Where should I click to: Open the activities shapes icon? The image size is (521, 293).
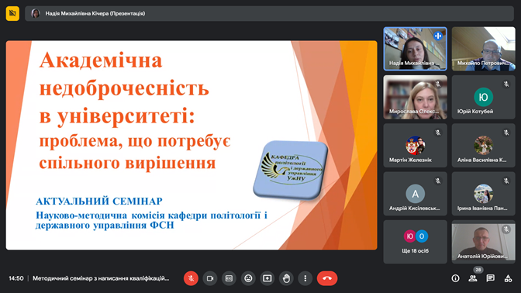click(508, 278)
